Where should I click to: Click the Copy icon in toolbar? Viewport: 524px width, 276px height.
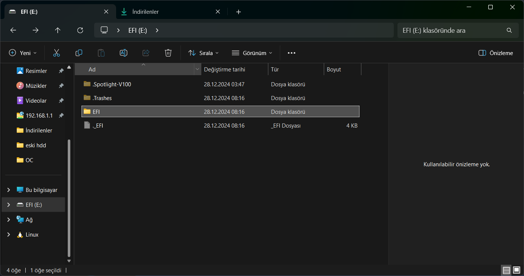click(x=79, y=53)
